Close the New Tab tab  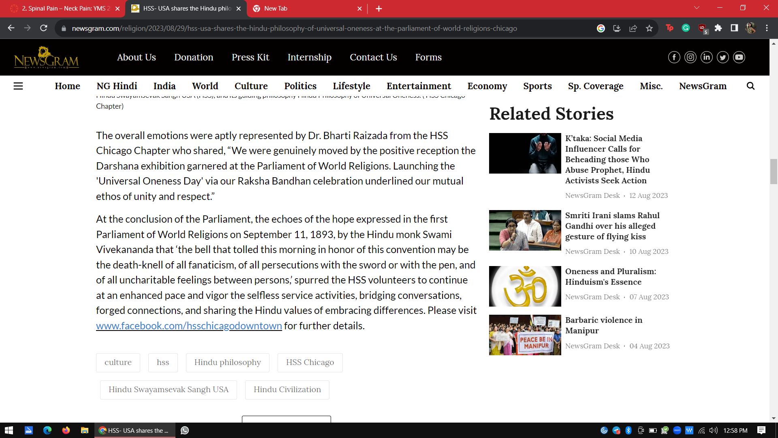[x=359, y=9]
